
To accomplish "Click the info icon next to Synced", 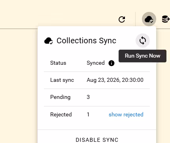I will pyautogui.click(x=111, y=63).
